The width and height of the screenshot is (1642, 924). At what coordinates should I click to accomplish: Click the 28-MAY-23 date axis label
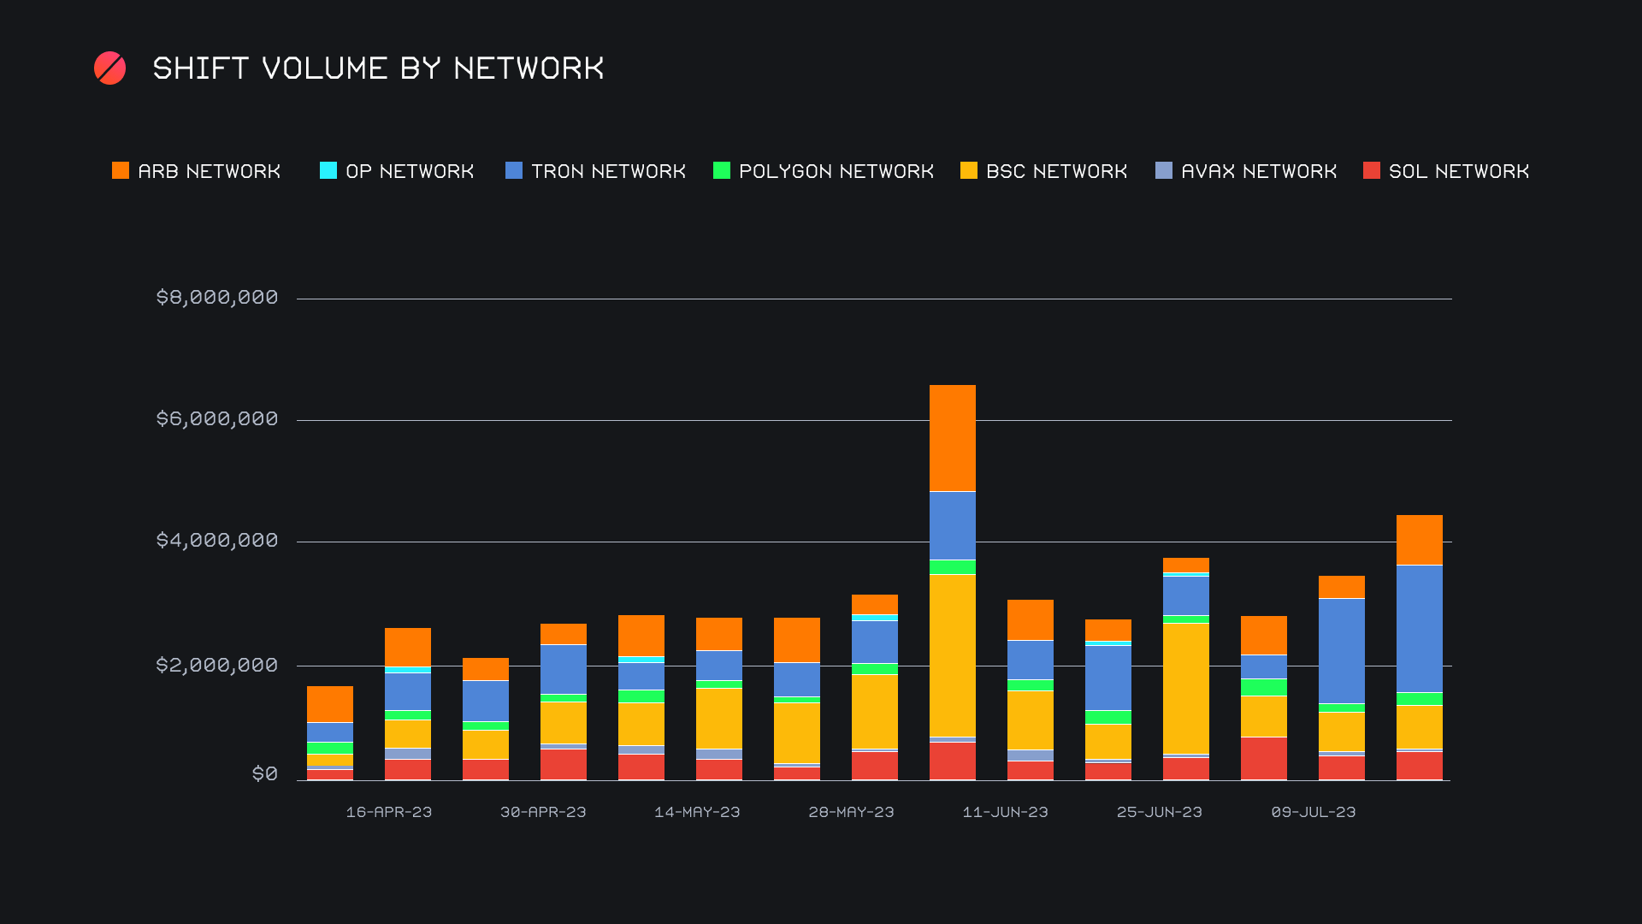click(851, 812)
